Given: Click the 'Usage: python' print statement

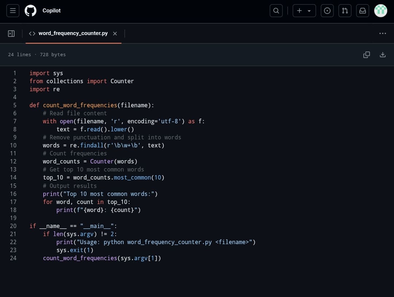Looking at the screenshot, I should click(156, 242).
